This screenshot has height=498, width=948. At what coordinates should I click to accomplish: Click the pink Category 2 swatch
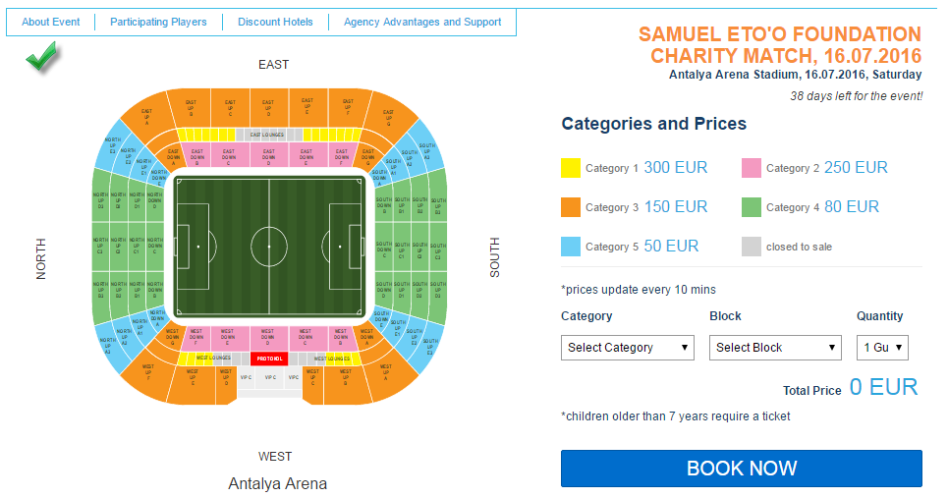point(752,168)
